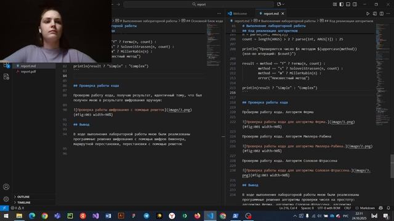The height and width of the screenshot is (221, 394).
Task: Open File Explorer from the taskbar
Action: pos(19,215)
